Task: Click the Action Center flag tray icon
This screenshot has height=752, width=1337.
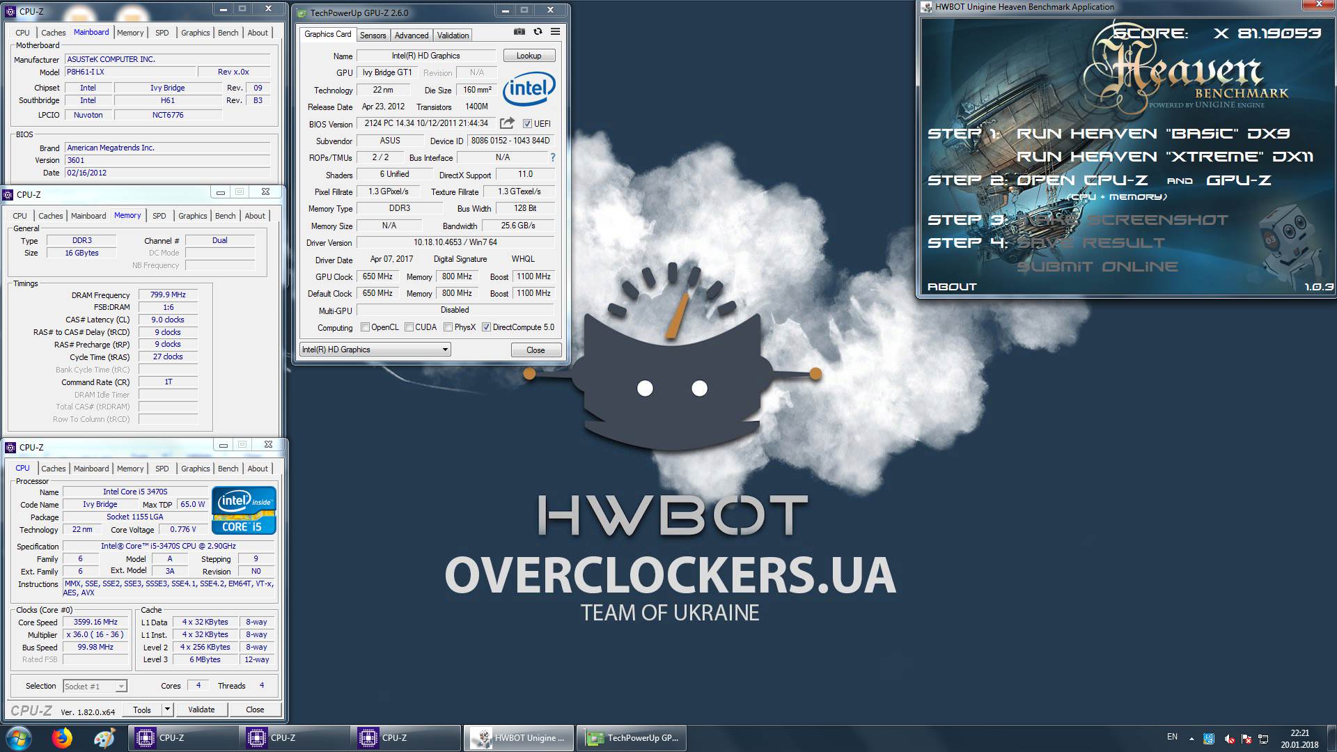Action: point(1246,739)
